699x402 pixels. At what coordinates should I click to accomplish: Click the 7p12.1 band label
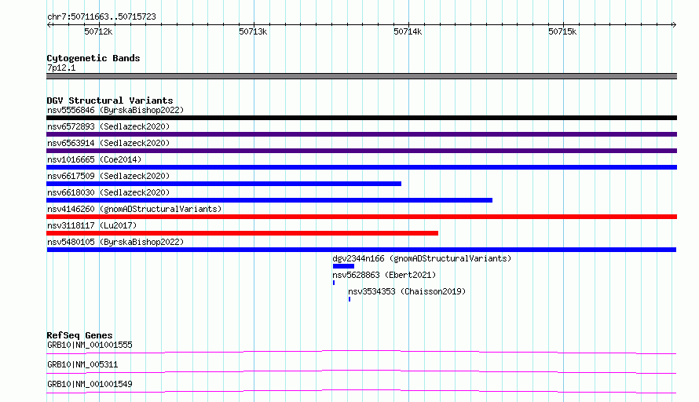(61, 68)
